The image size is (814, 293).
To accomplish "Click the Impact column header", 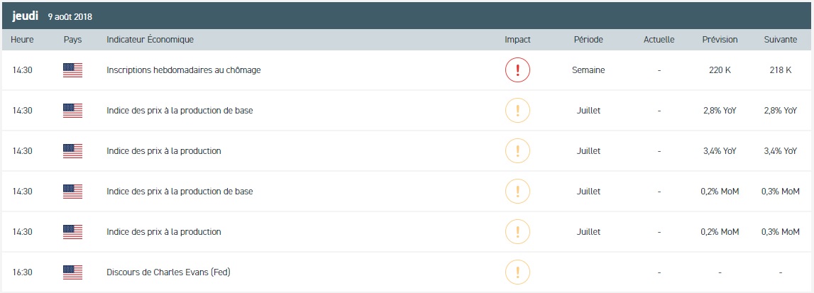I will [x=517, y=40].
